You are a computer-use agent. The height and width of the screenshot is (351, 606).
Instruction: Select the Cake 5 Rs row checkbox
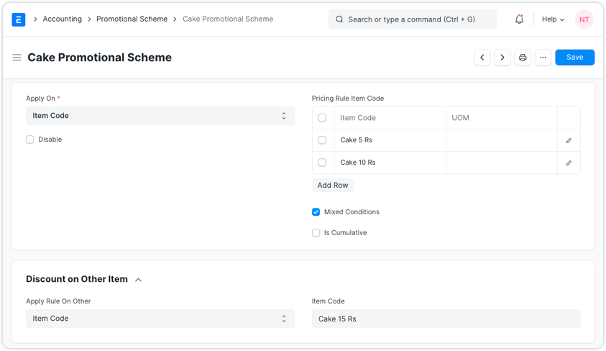coord(322,140)
